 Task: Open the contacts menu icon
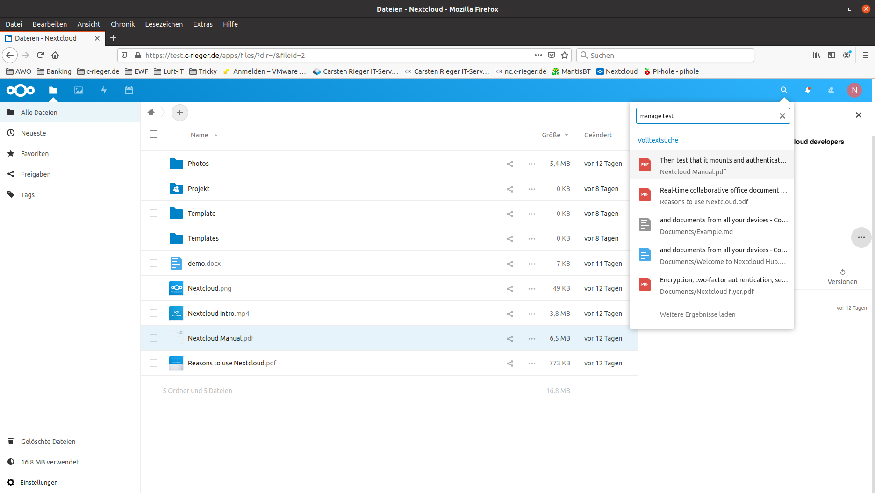click(831, 90)
